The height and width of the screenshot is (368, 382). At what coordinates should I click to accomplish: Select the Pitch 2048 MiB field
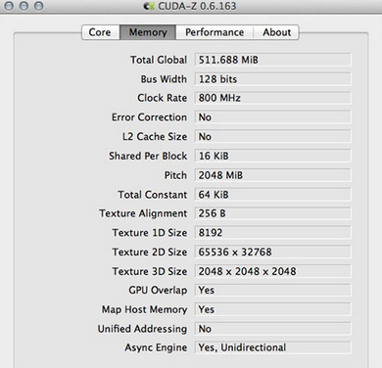point(273,175)
